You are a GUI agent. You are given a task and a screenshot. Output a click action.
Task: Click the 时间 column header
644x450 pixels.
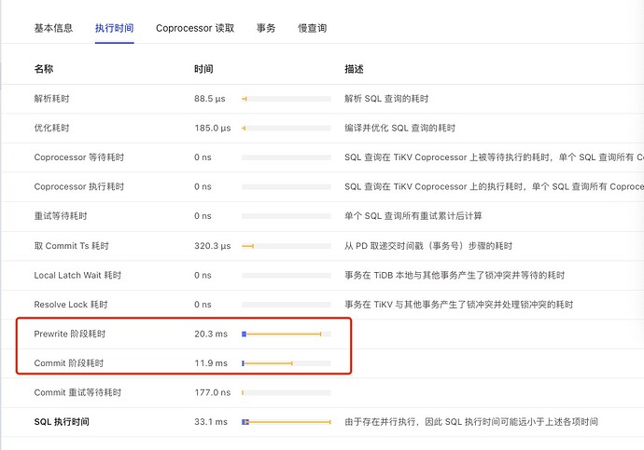203,69
